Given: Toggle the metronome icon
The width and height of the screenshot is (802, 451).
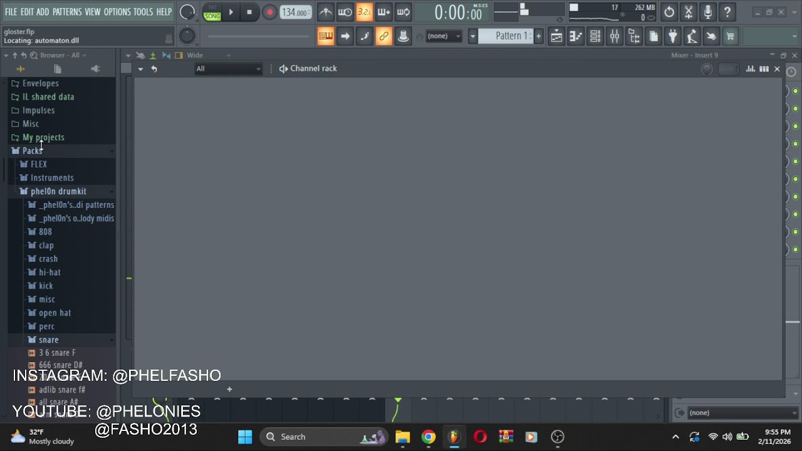Looking at the screenshot, I should (x=325, y=12).
